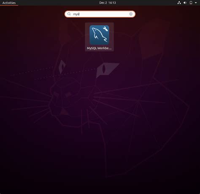Viewport: 200px width, 194px height.
Task: Select the "MySQL Workbe..." result label
Action: pos(99,48)
